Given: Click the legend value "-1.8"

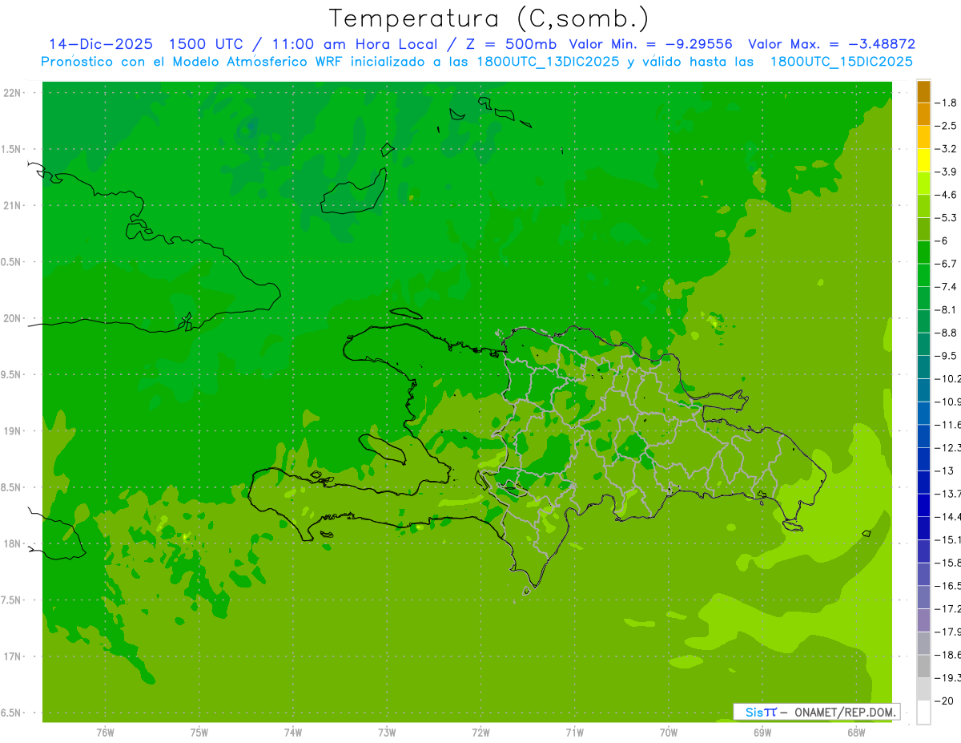Looking at the screenshot, I should pyautogui.click(x=946, y=103).
